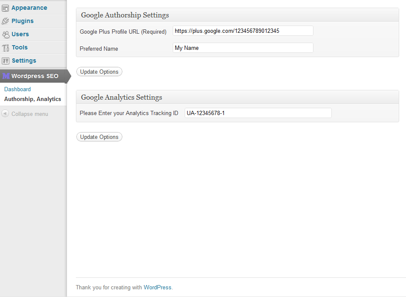406x297 pixels.
Task: Select the Authorship, Analytics submenu item
Action: [x=32, y=99]
